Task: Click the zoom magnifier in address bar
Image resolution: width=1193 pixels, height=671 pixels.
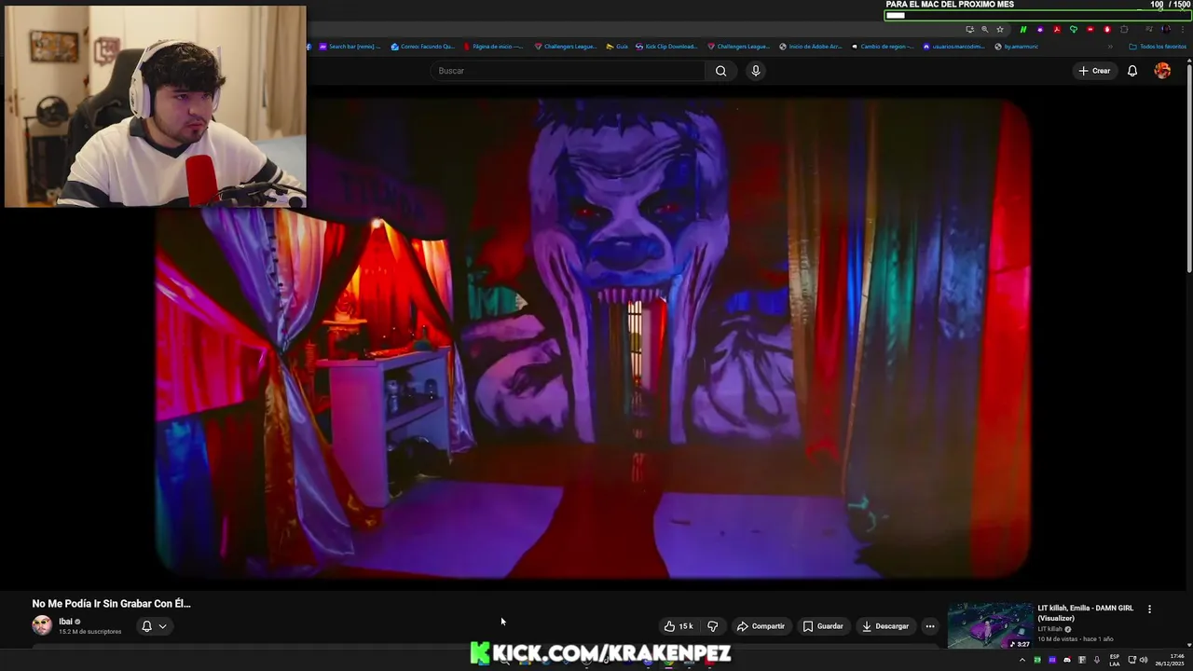Action: coord(985,29)
